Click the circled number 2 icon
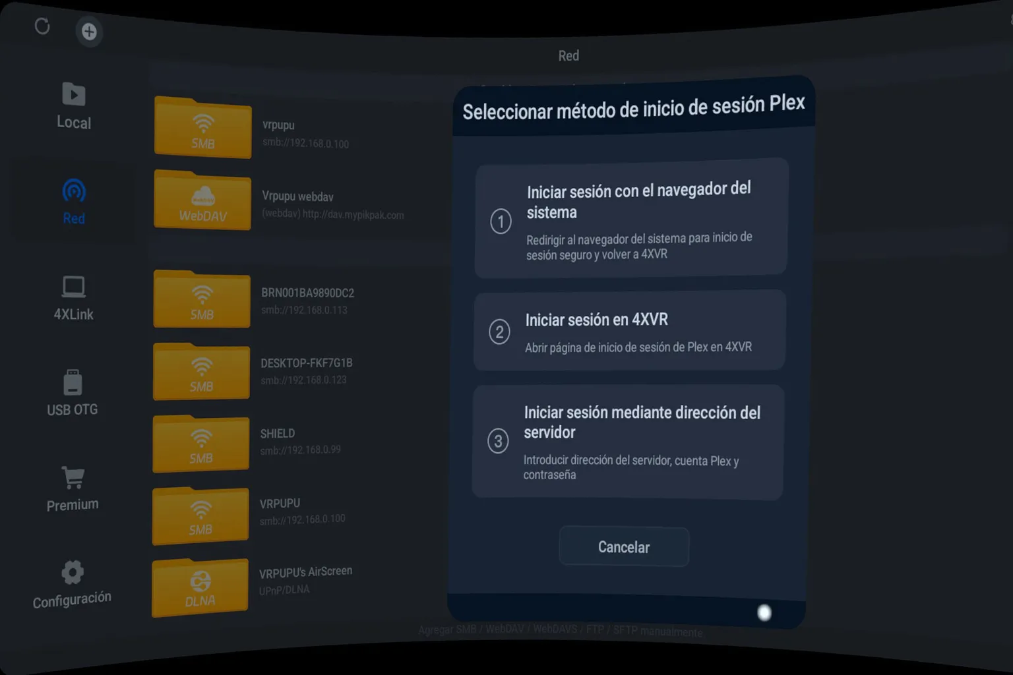The height and width of the screenshot is (675, 1013). (x=499, y=332)
